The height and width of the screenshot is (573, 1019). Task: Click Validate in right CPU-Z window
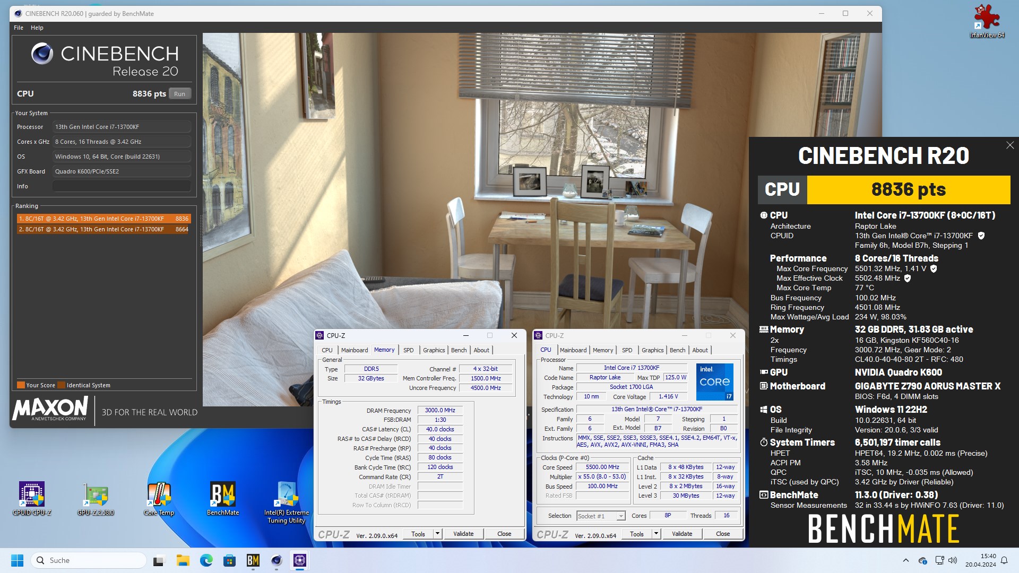pyautogui.click(x=682, y=534)
